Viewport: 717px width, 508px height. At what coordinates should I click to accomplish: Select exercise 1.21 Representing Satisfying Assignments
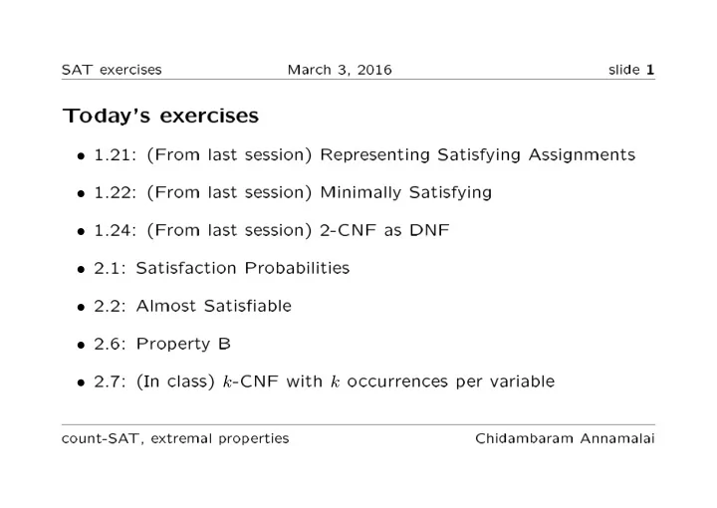(364, 155)
